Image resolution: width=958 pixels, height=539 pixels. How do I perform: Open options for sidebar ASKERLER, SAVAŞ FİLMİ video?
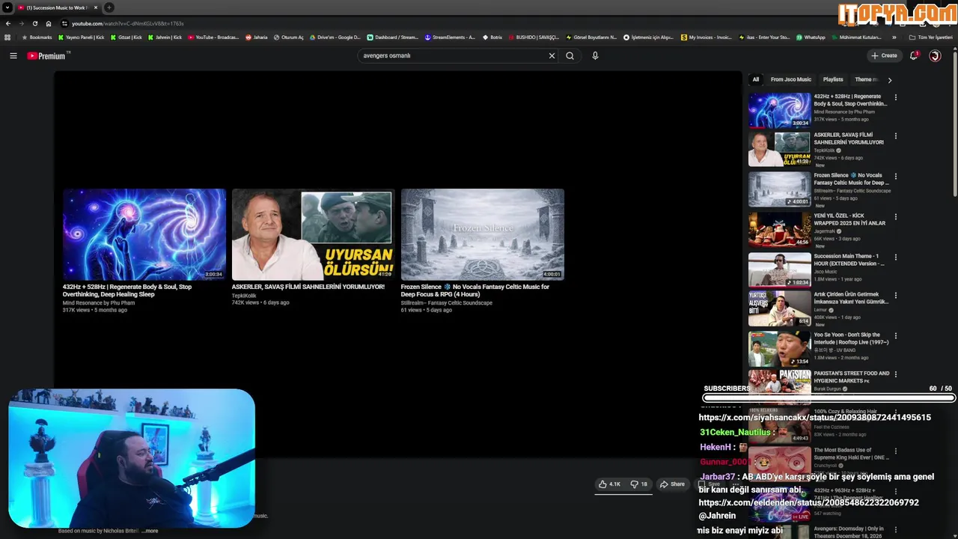[x=895, y=136]
